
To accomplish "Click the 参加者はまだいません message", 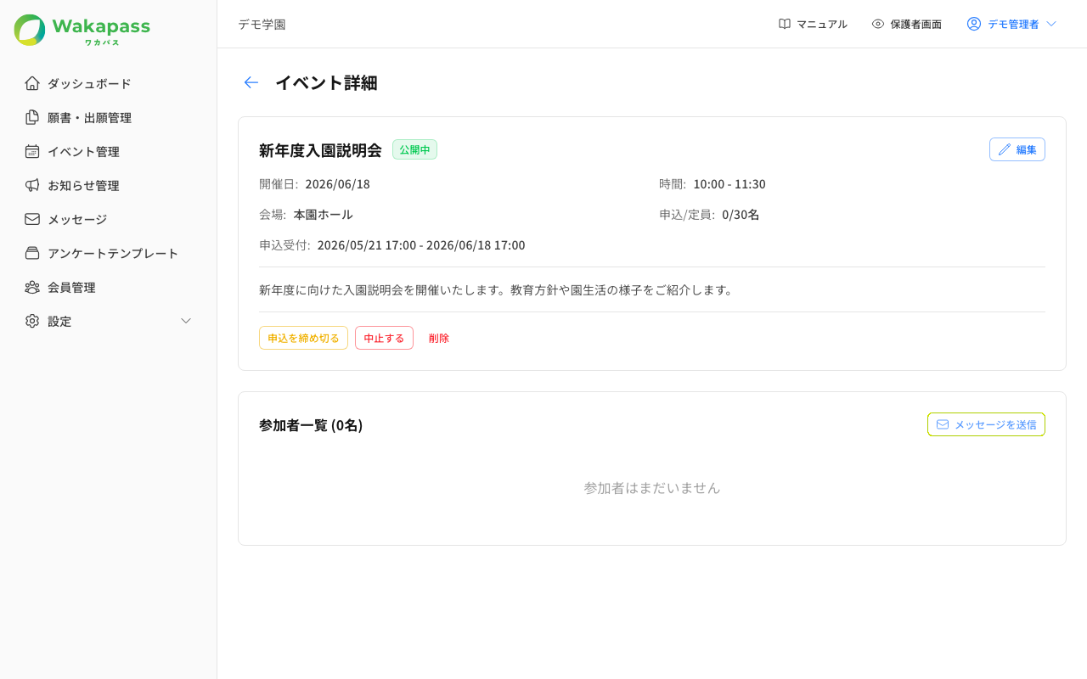I will pos(652,488).
